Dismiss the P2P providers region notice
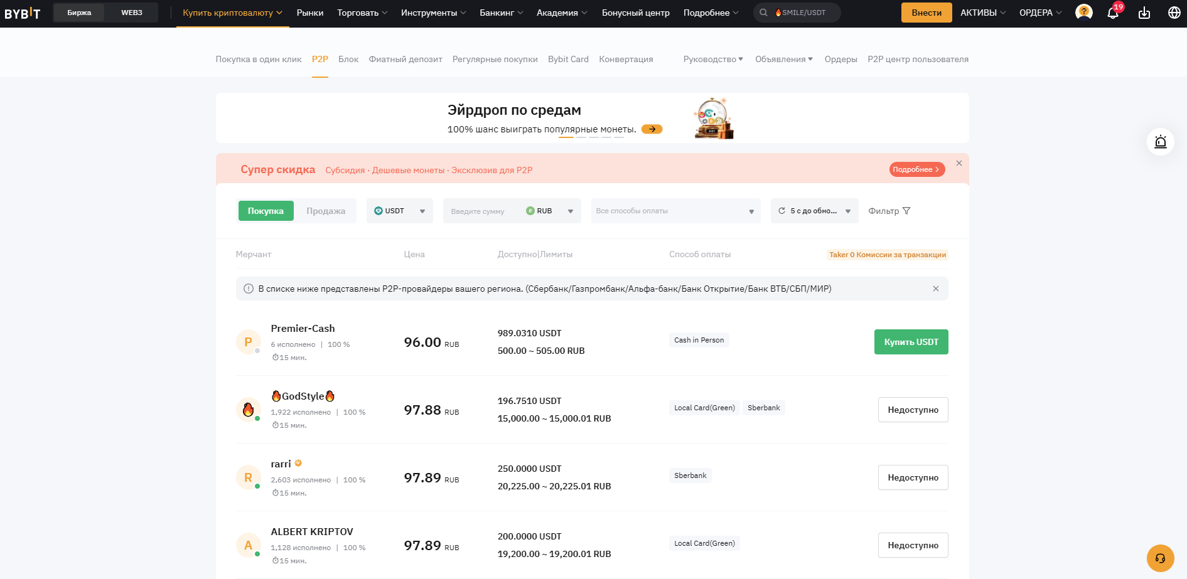This screenshot has height=579, width=1187. (936, 289)
